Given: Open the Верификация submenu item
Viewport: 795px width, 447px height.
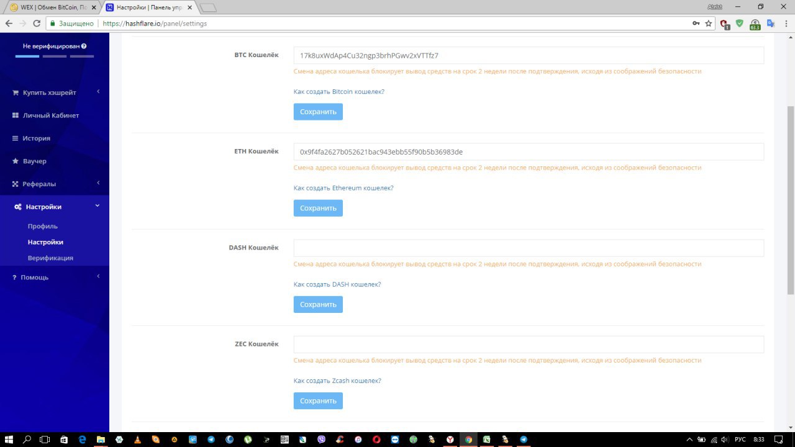Looking at the screenshot, I should point(50,258).
